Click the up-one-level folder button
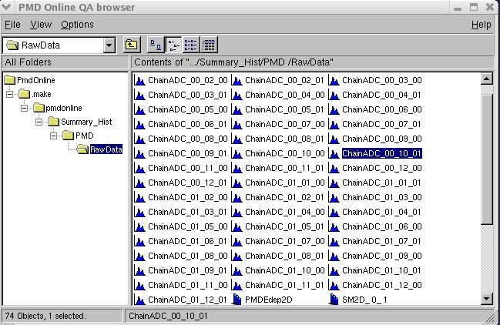This screenshot has width=500, height=325. (132, 45)
